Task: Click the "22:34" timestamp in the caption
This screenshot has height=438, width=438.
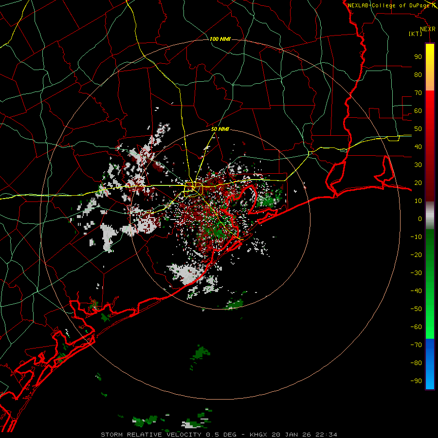Action: coord(327,435)
